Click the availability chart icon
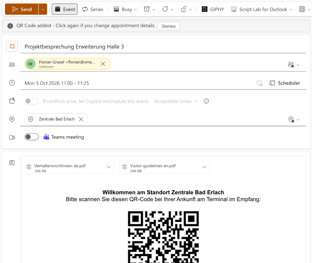 click(x=260, y=83)
